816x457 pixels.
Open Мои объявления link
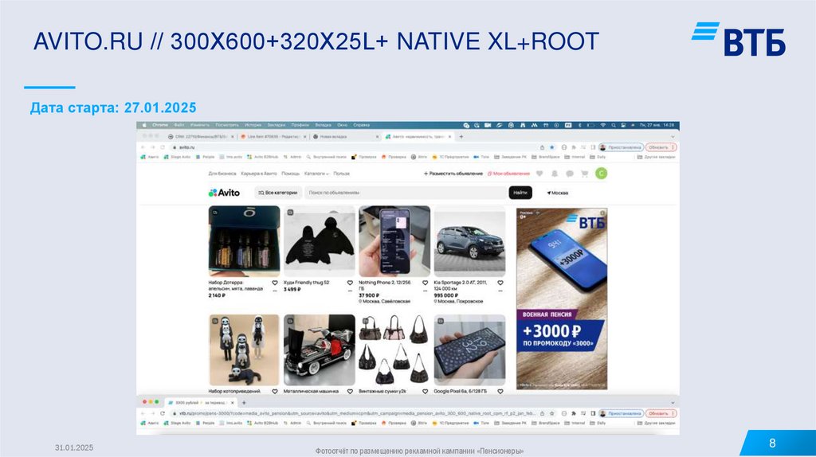(x=508, y=174)
